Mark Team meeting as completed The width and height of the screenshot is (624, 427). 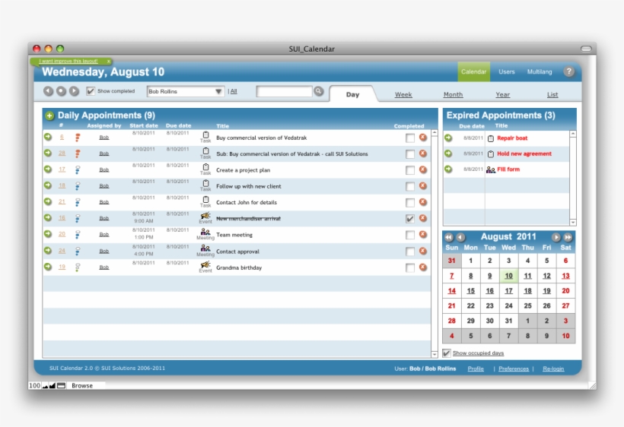[410, 235]
